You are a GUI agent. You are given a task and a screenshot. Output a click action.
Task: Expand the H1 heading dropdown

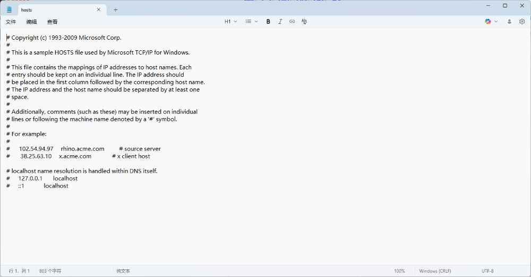pyautogui.click(x=230, y=22)
